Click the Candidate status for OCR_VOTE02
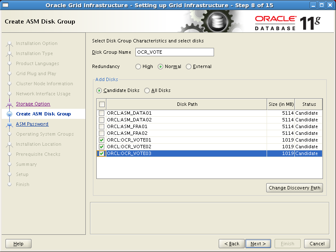 [x=309, y=147]
